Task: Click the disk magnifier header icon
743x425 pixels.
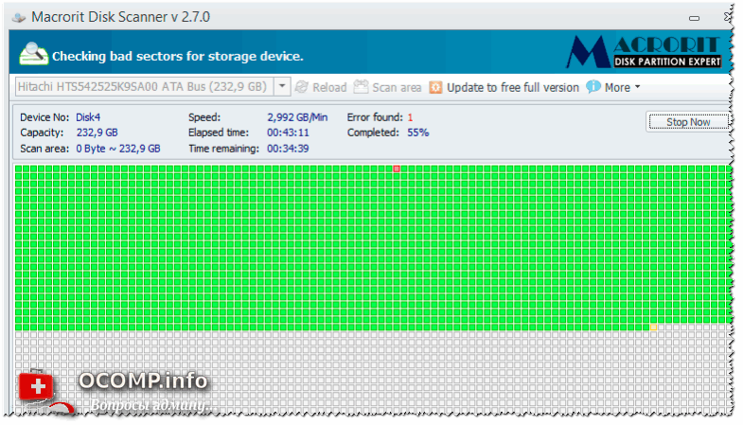Action: tap(34, 54)
